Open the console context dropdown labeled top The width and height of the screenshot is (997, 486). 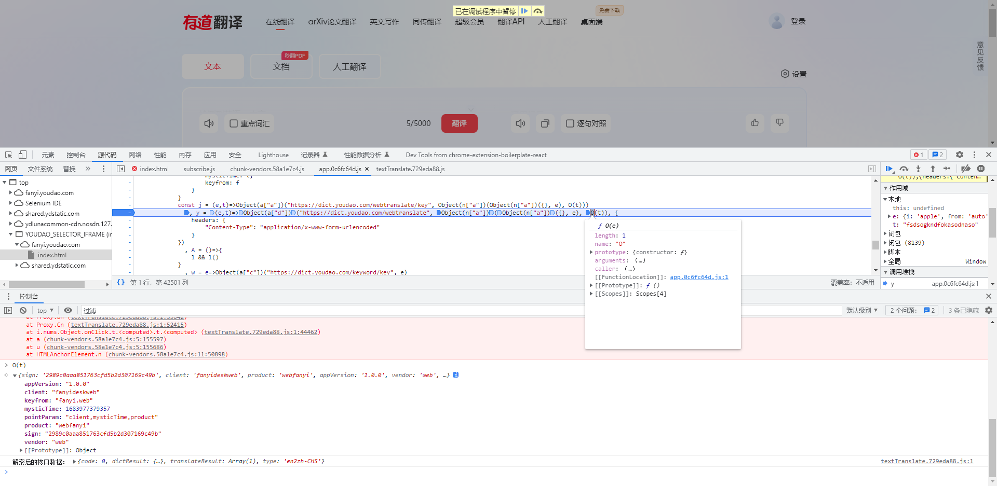(45, 310)
